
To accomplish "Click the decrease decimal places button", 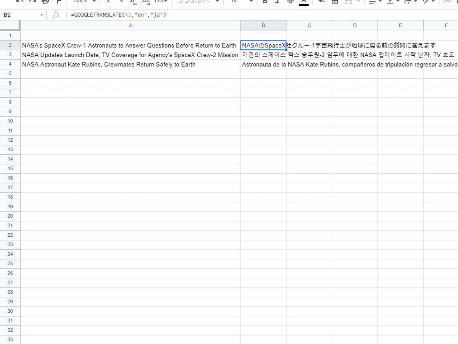I will pos(132,2).
